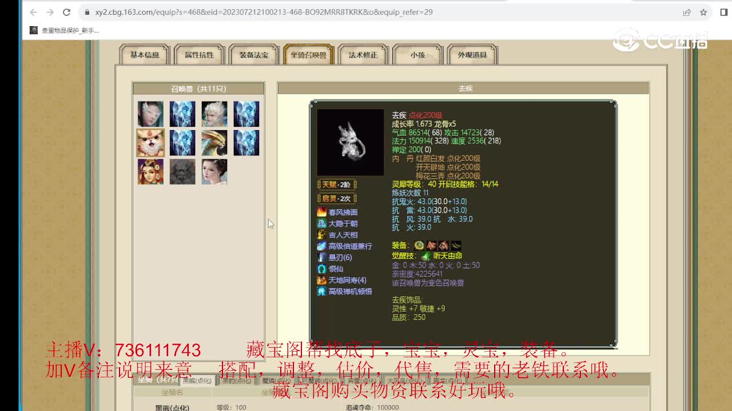Open the 贵重物品保护_新手 bookmark
This screenshot has height=411, width=732.
[65, 30]
